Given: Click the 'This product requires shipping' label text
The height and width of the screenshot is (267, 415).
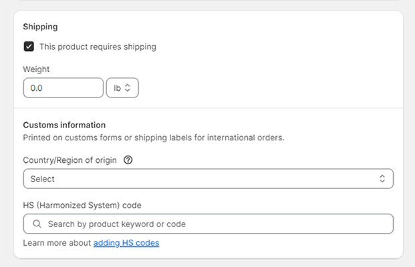Looking at the screenshot, I should point(98,47).
